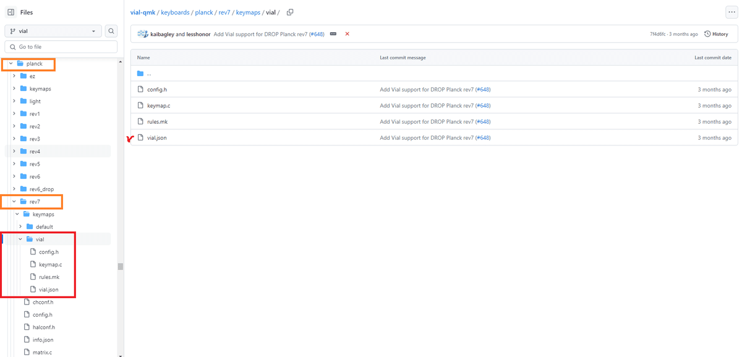
Task: Click the search magnifier button beside the branch selector
Action: [111, 31]
